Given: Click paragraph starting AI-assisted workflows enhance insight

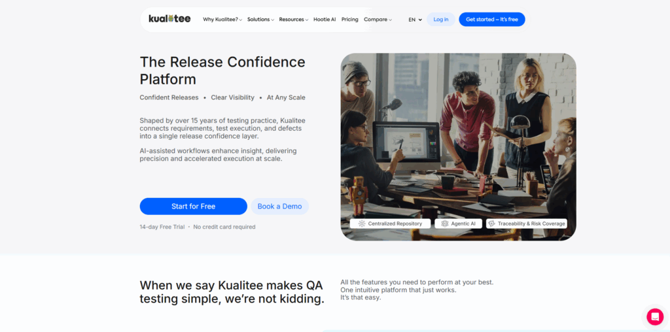Looking at the screenshot, I should 219,154.
